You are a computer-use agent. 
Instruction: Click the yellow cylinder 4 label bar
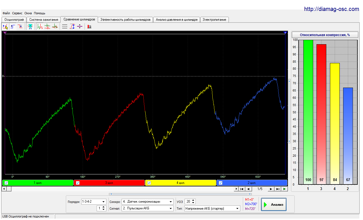(181, 183)
